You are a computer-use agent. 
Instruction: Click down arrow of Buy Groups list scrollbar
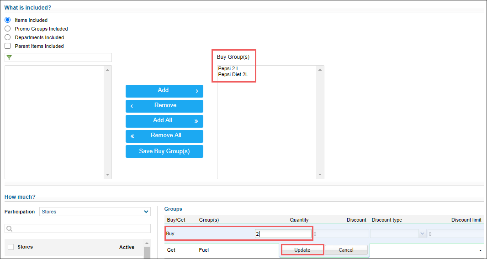tap(320, 175)
